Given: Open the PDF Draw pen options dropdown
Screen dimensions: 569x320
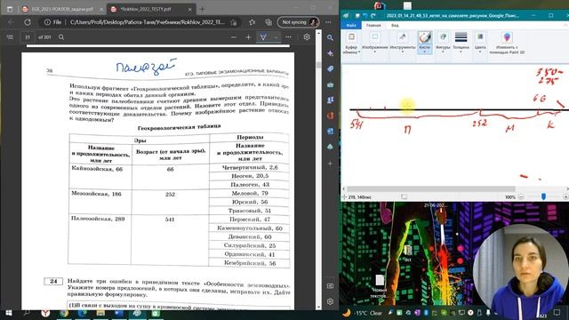Looking at the screenshot, I should click(x=276, y=37).
